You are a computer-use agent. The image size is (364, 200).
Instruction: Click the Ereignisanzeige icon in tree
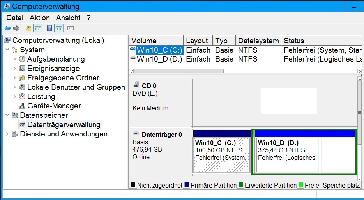(x=22, y=68)
